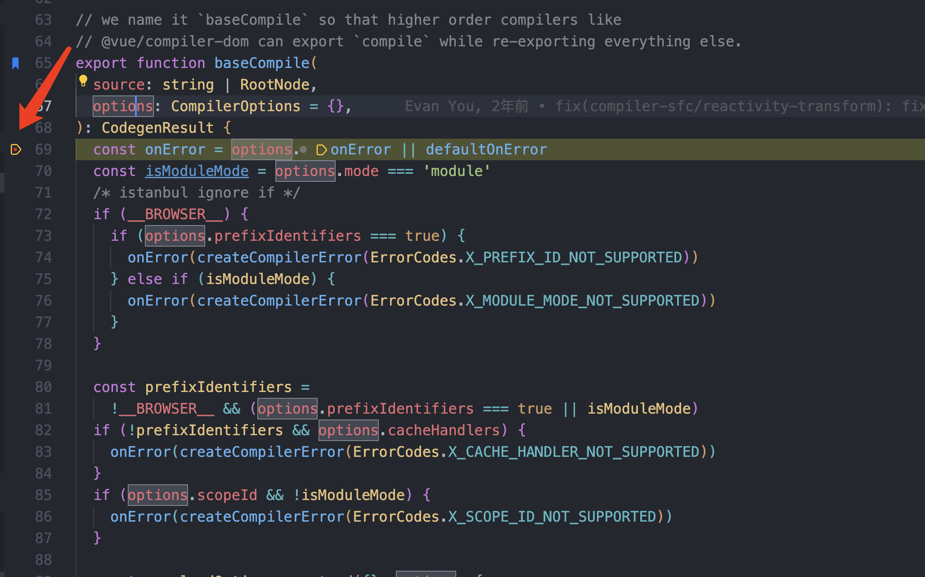Image resolution: width=925 pixels, height=577 pixels.
Task: Click the highlighted options on line 73
Action: (x=175, y=236)
